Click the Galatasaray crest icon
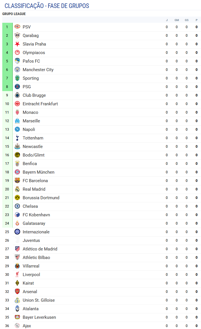 [x=17, y=223]
